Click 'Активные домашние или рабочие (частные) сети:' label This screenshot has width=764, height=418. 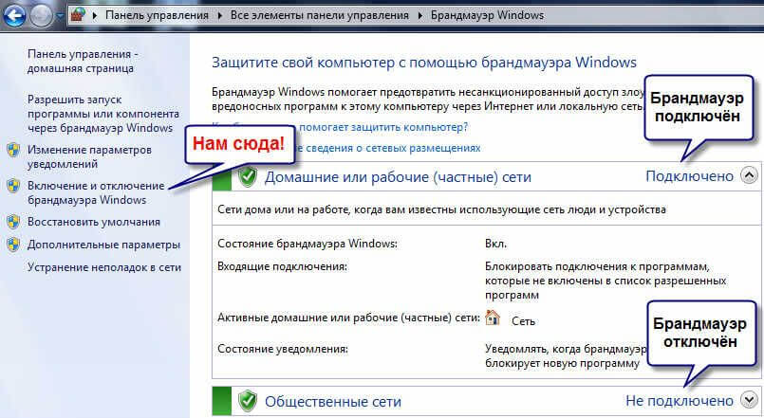[x=349, y=318]
